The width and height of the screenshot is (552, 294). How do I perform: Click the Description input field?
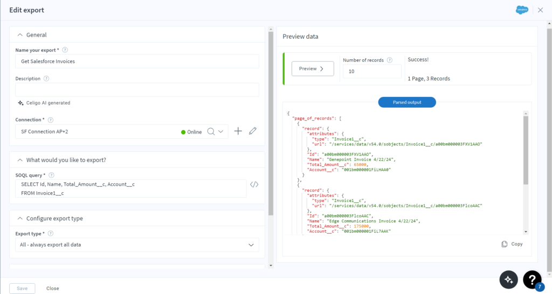pyautogui.click(x=137, y=90)
